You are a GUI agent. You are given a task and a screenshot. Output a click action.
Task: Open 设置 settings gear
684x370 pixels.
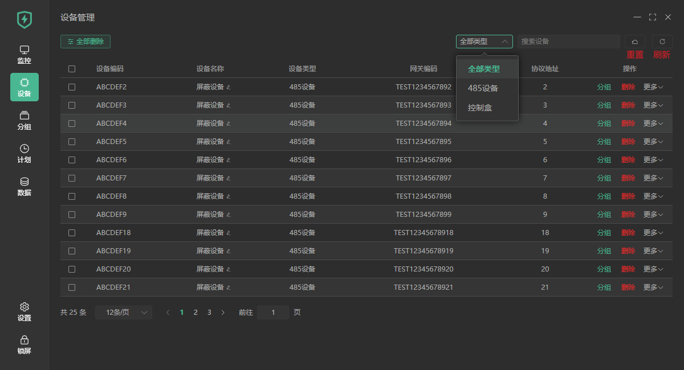click(x=25, y=311)
